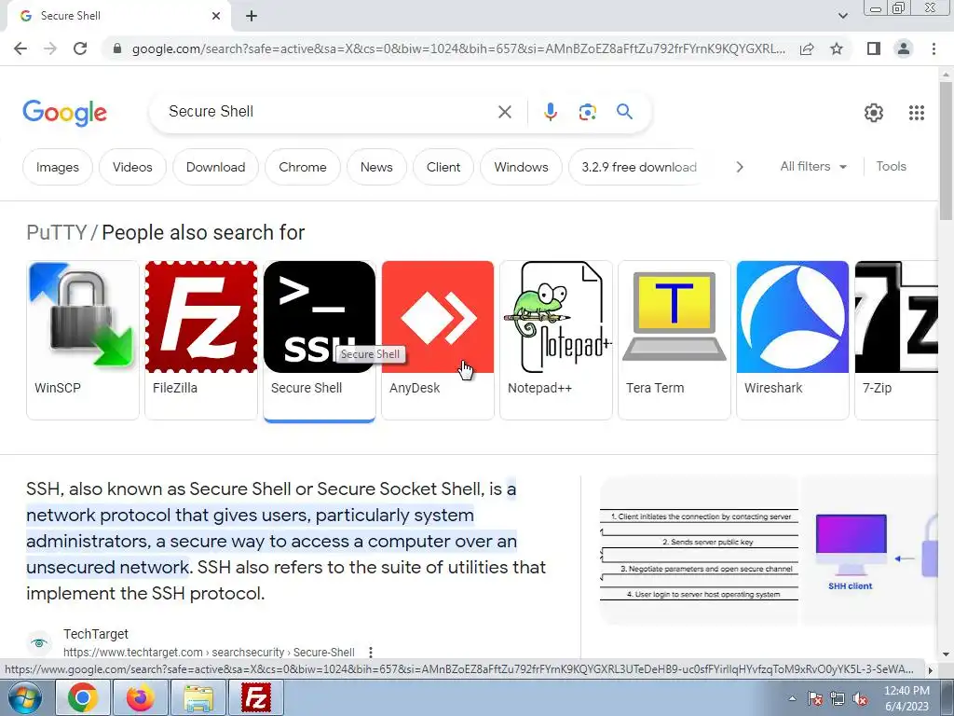Open Google quick settings gear
Viewport: 954px width, 716px height.
(874, 113)
